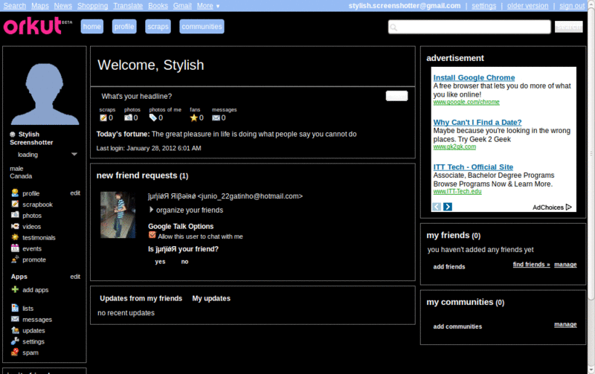The image size is (595, 374).
Task: Show previous advertisement with left arrow
Action: tap(437, 207)
